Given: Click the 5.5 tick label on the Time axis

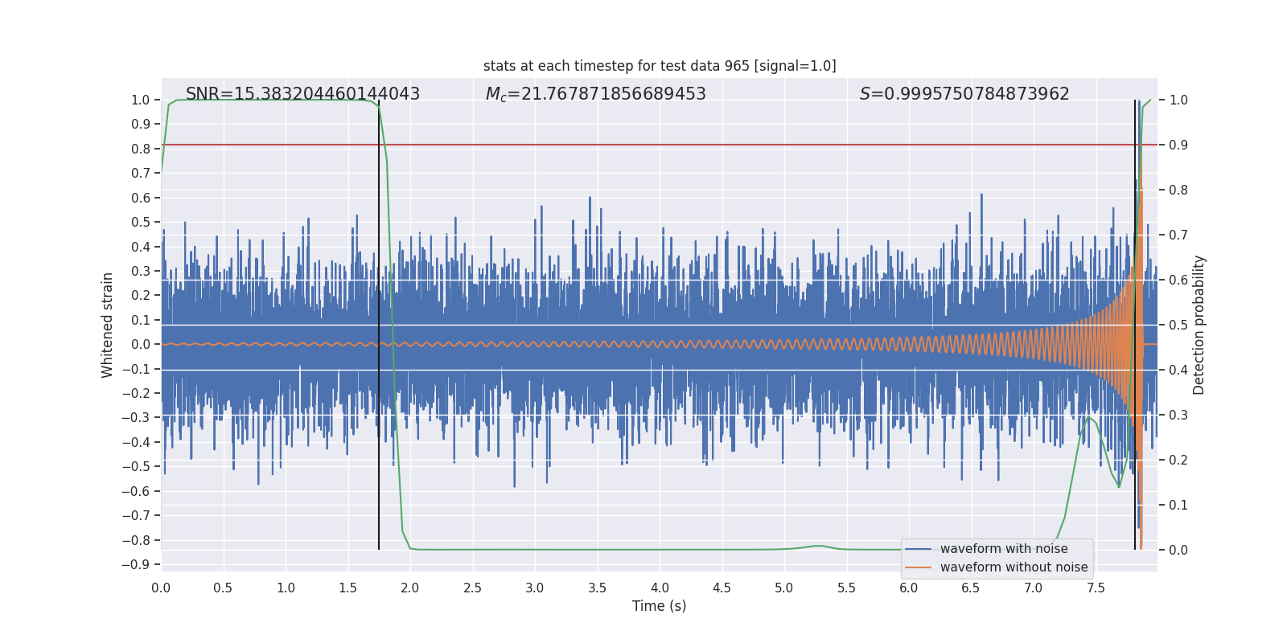Looking at the screenshot, I should (x=846, y=588).
